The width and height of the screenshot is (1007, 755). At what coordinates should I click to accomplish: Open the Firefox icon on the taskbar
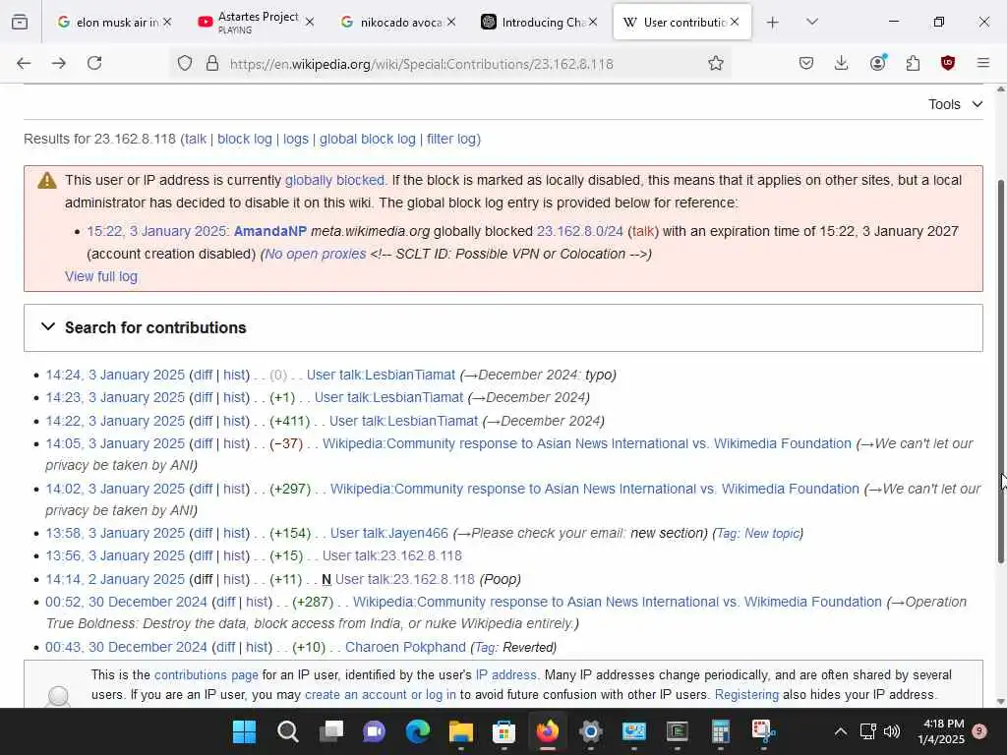click(x=547, y=731)
